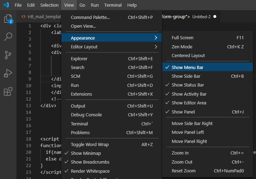Open the Terminal menu in menu bar
The image size is (256, 179).
coord(113,5)
